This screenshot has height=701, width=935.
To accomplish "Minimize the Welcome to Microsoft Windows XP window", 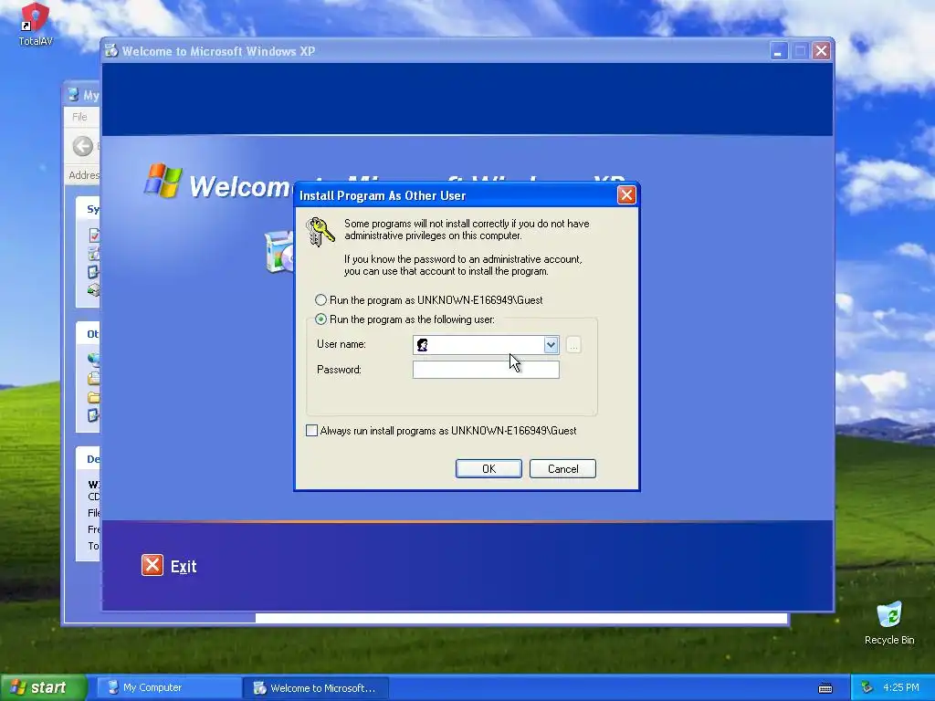I will (778, 51).
